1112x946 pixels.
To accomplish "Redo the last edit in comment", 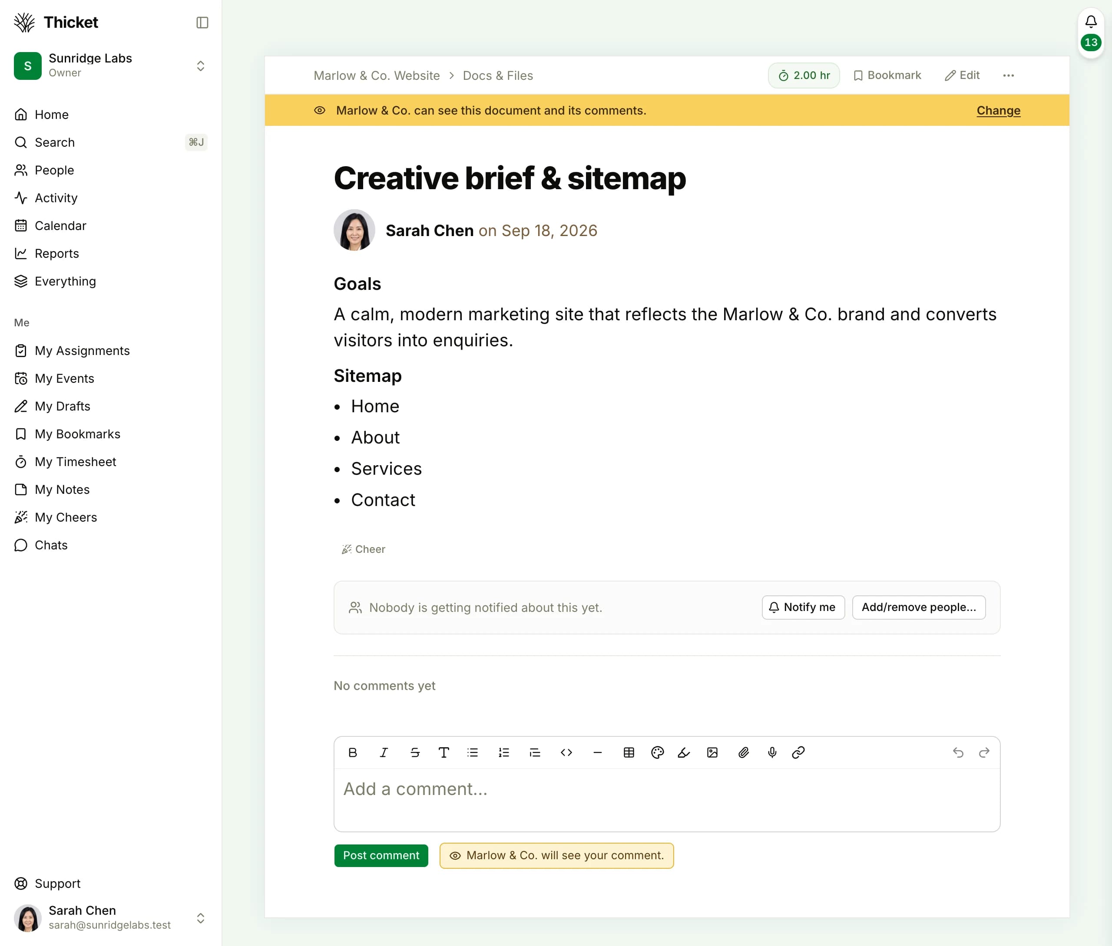I will tap(984, 752).
